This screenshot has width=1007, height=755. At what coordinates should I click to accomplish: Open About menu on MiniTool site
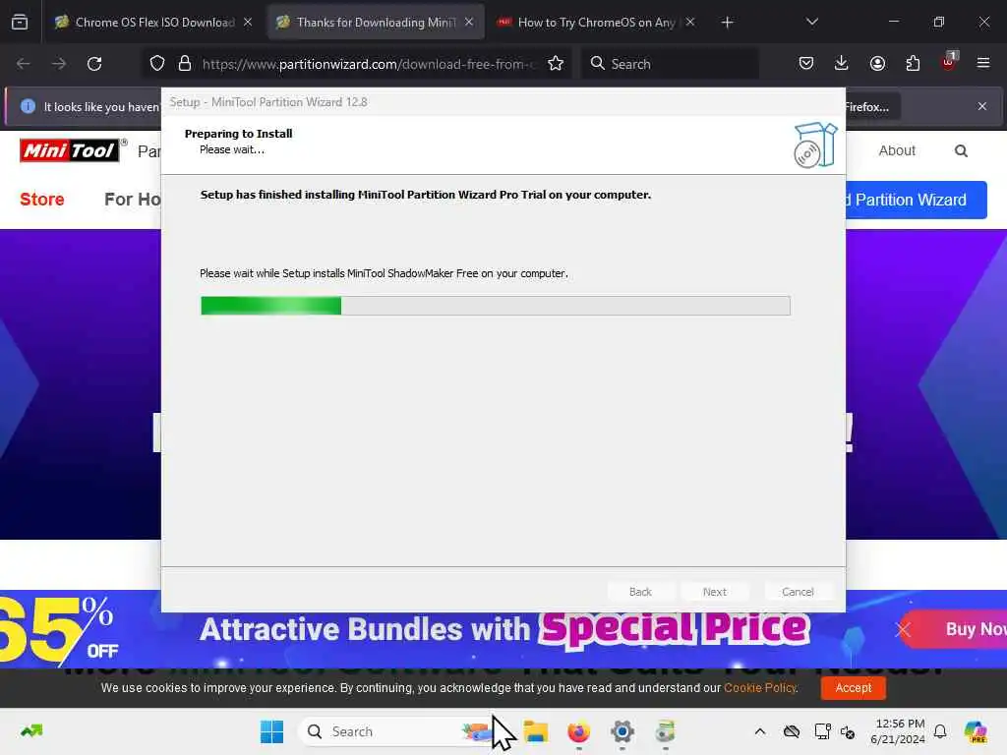897,150
